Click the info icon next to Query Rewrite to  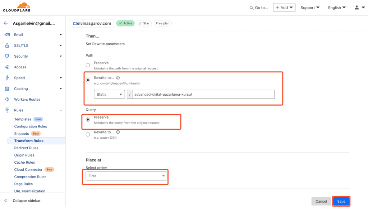(118, 132)
